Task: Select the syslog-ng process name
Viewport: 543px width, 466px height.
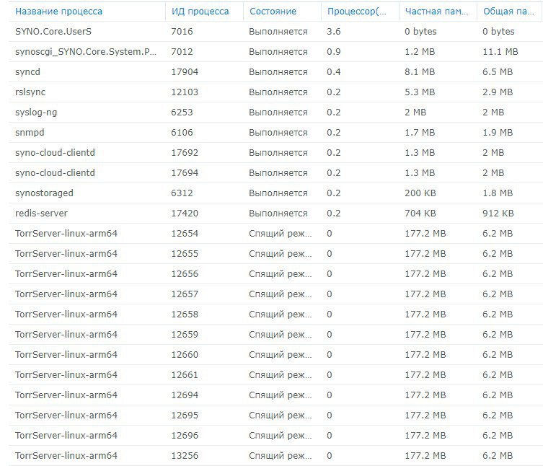Action: 36,113
